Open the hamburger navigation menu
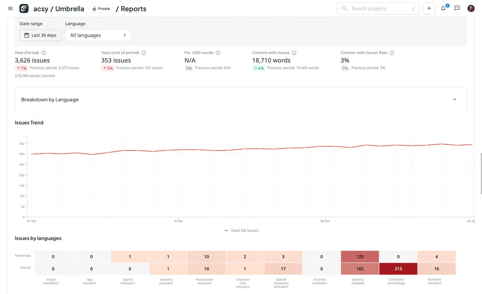This screenshot has width=482, height=294. coord(10,8)
